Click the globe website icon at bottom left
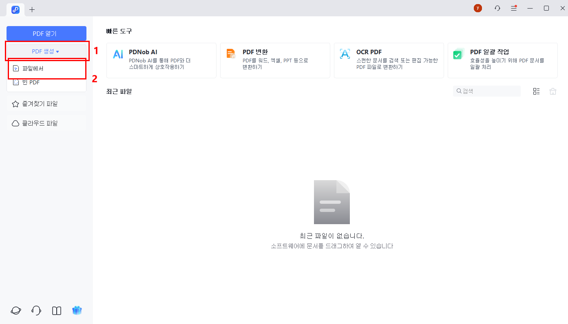568x324 pixels. (x=15, y=311)
